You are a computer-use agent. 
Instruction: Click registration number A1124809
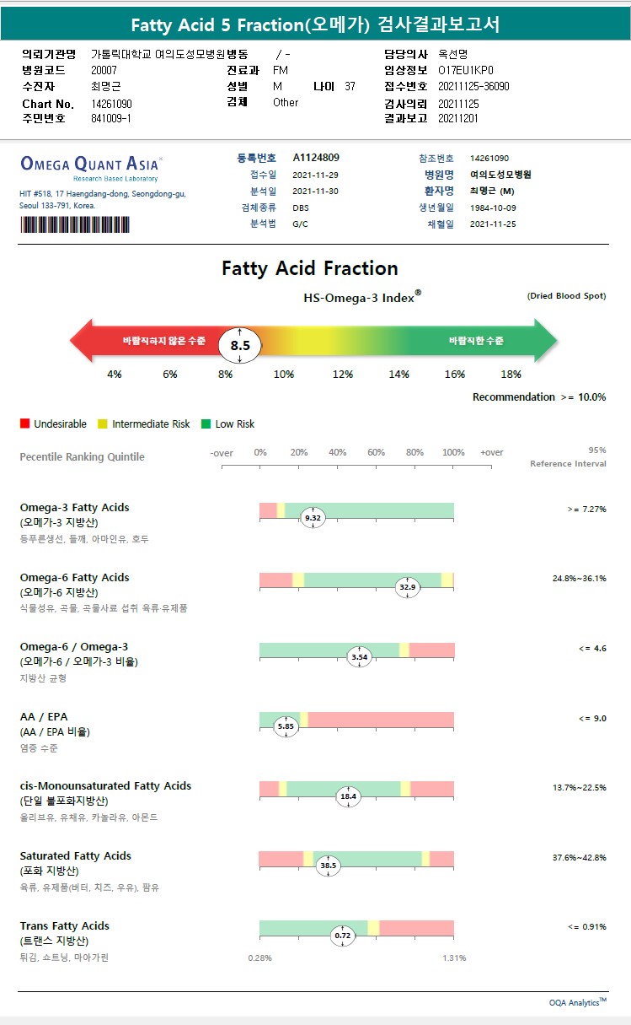[316, 158]
